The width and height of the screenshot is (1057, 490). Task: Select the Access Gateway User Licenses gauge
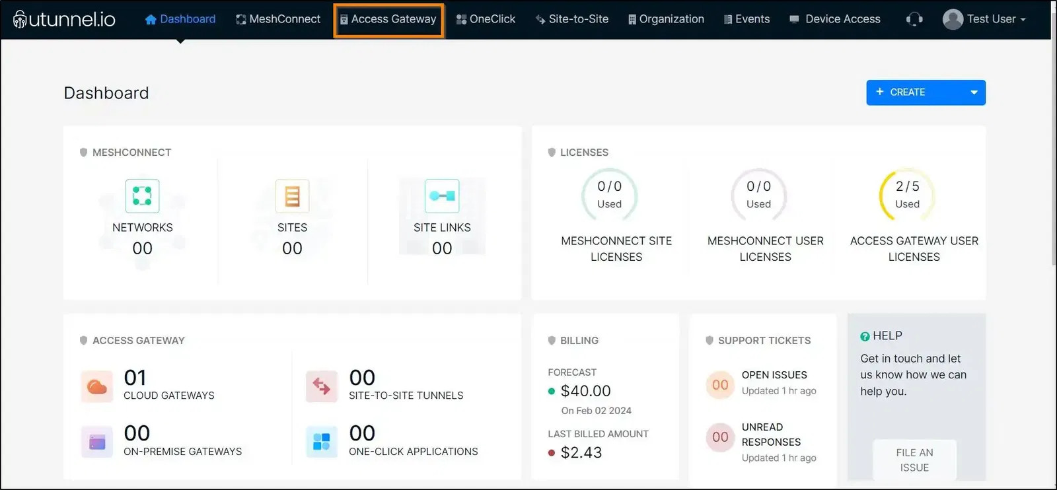[x=907, y=195]
